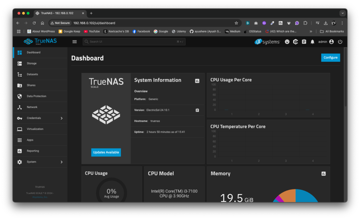Screen dimensions: 360x219
Task: Open reports via Memory chart icon
Action: click(x=323, y=174)
